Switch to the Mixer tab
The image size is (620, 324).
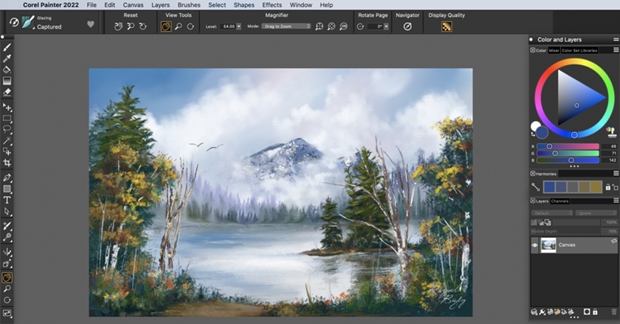coord(554,50)
